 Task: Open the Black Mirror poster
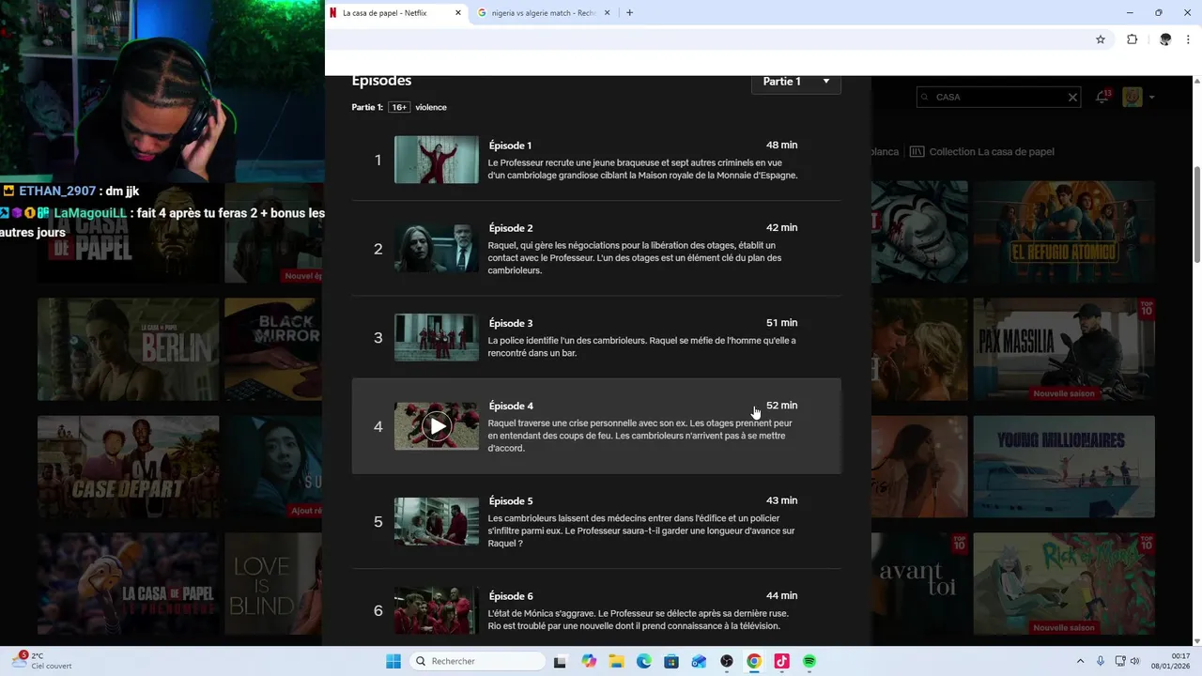(x=273, y=349)
